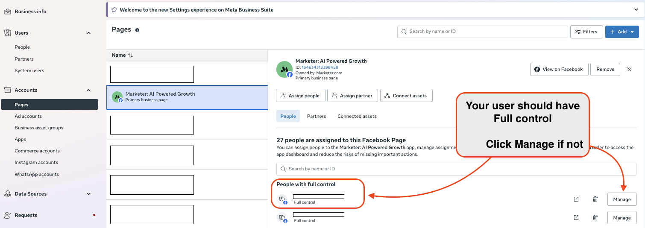
Task: Collapse the Users section chevron
Action: click(89, 33)
